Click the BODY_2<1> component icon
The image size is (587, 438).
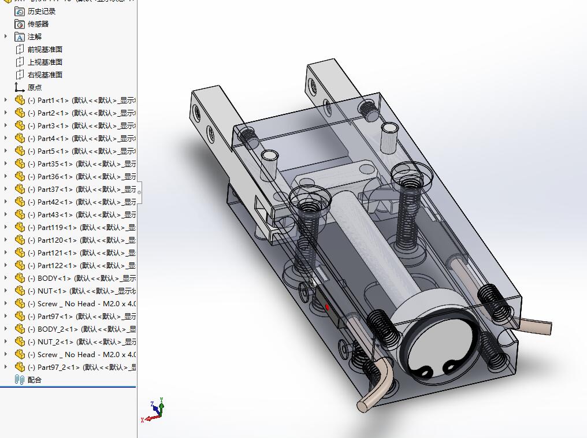point(20,329)
